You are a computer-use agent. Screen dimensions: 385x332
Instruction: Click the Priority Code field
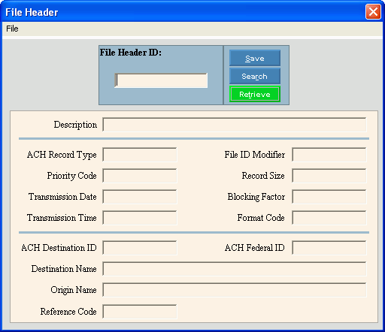tap(140, 176)
